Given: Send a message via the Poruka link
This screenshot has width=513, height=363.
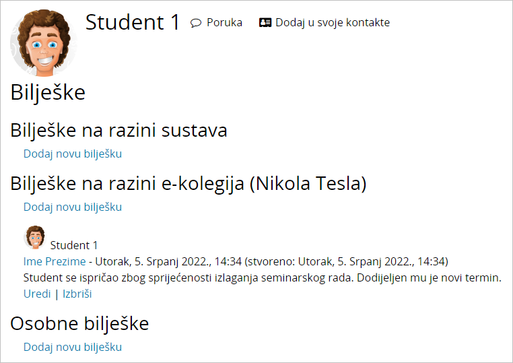Looking at the screenshot, I should point(224,22).
